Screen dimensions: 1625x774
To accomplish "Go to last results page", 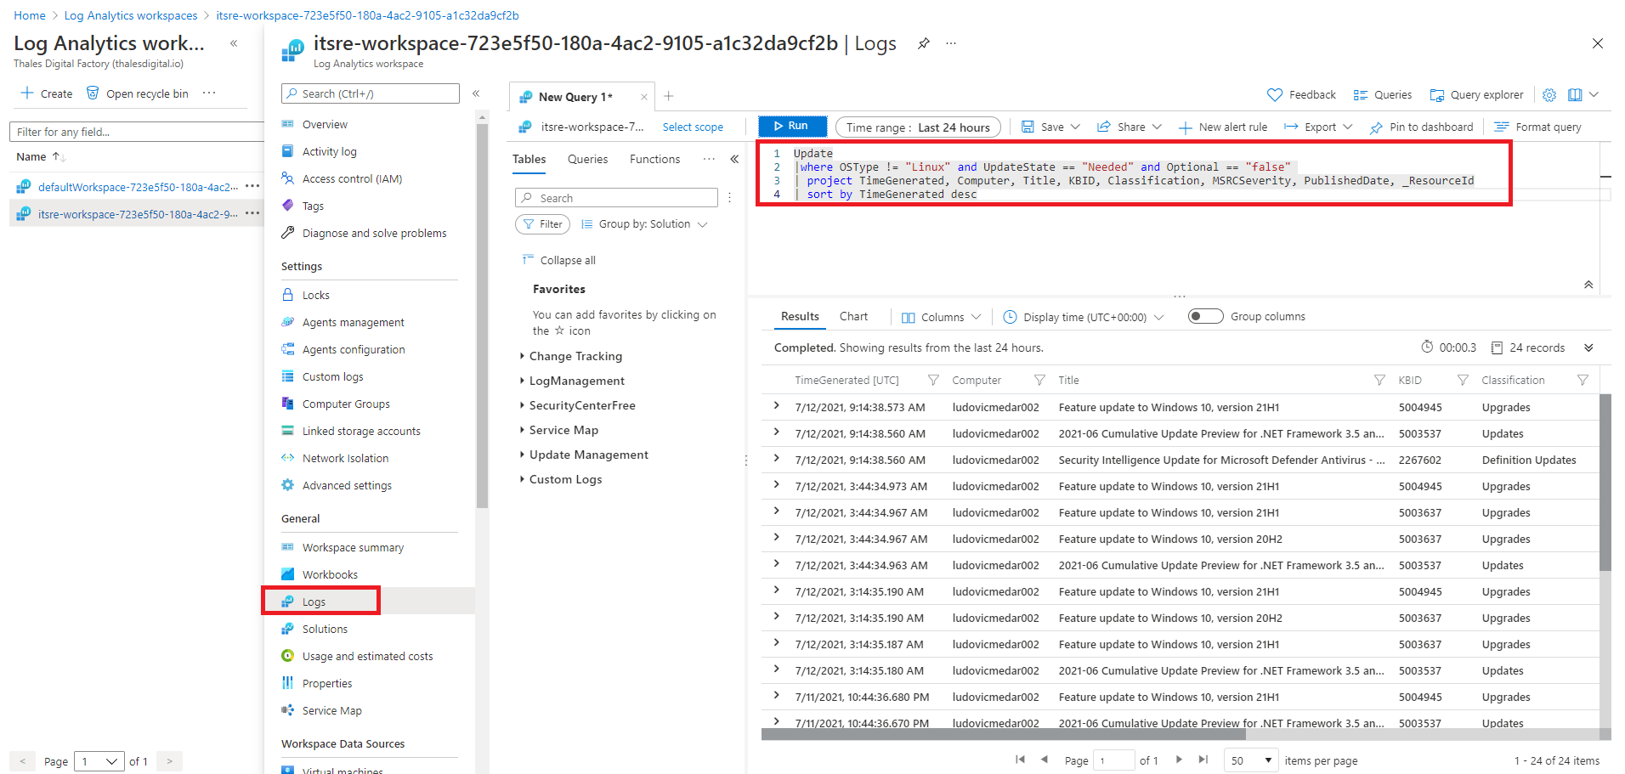I will pyautogui.click(x=1203, y=760).
